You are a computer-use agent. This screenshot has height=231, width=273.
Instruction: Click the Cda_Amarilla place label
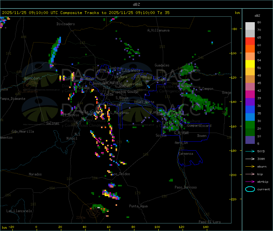(23, 131)
